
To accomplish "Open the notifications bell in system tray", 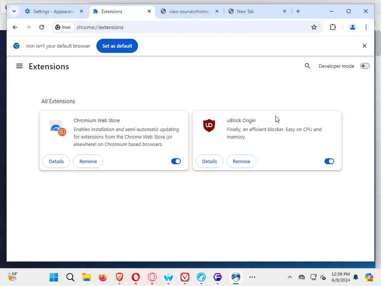I will (355, 277).
